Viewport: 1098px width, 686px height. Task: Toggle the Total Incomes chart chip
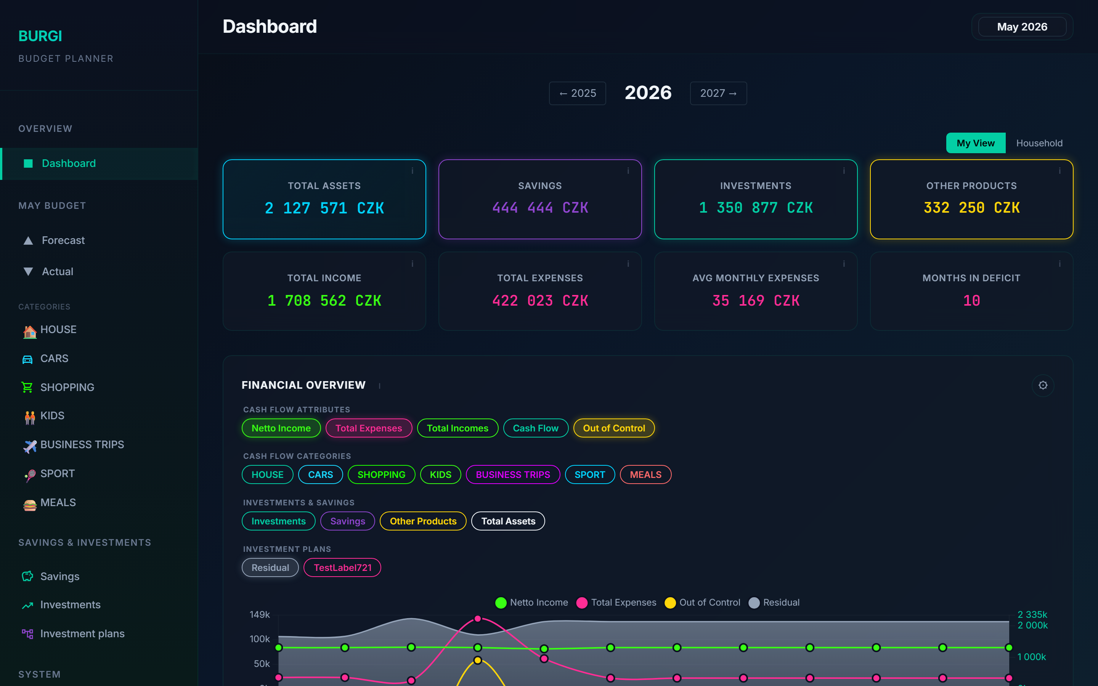pos(457,428)
